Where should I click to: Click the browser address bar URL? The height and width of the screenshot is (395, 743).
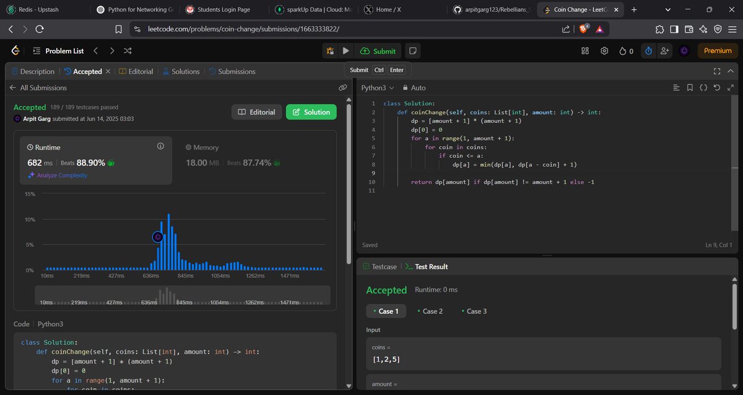tap(244, 29)
